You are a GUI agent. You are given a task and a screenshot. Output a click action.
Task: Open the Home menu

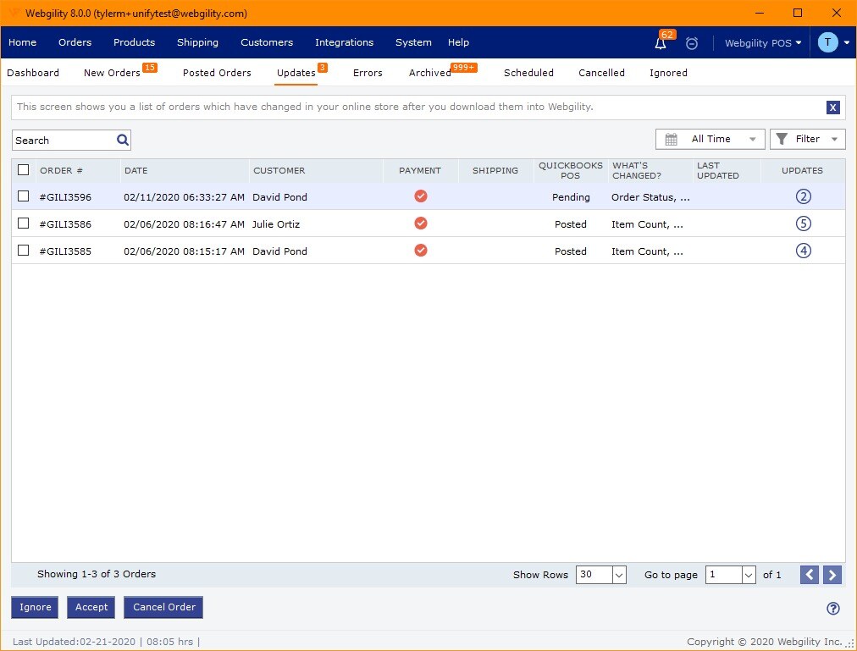pos(22,42)
